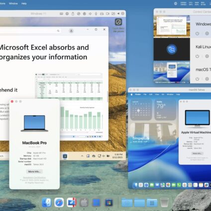Click the calendar widget in the macOS Tahoe VM
The width and height of the screenshot is (211, 211).
(141, 109)
